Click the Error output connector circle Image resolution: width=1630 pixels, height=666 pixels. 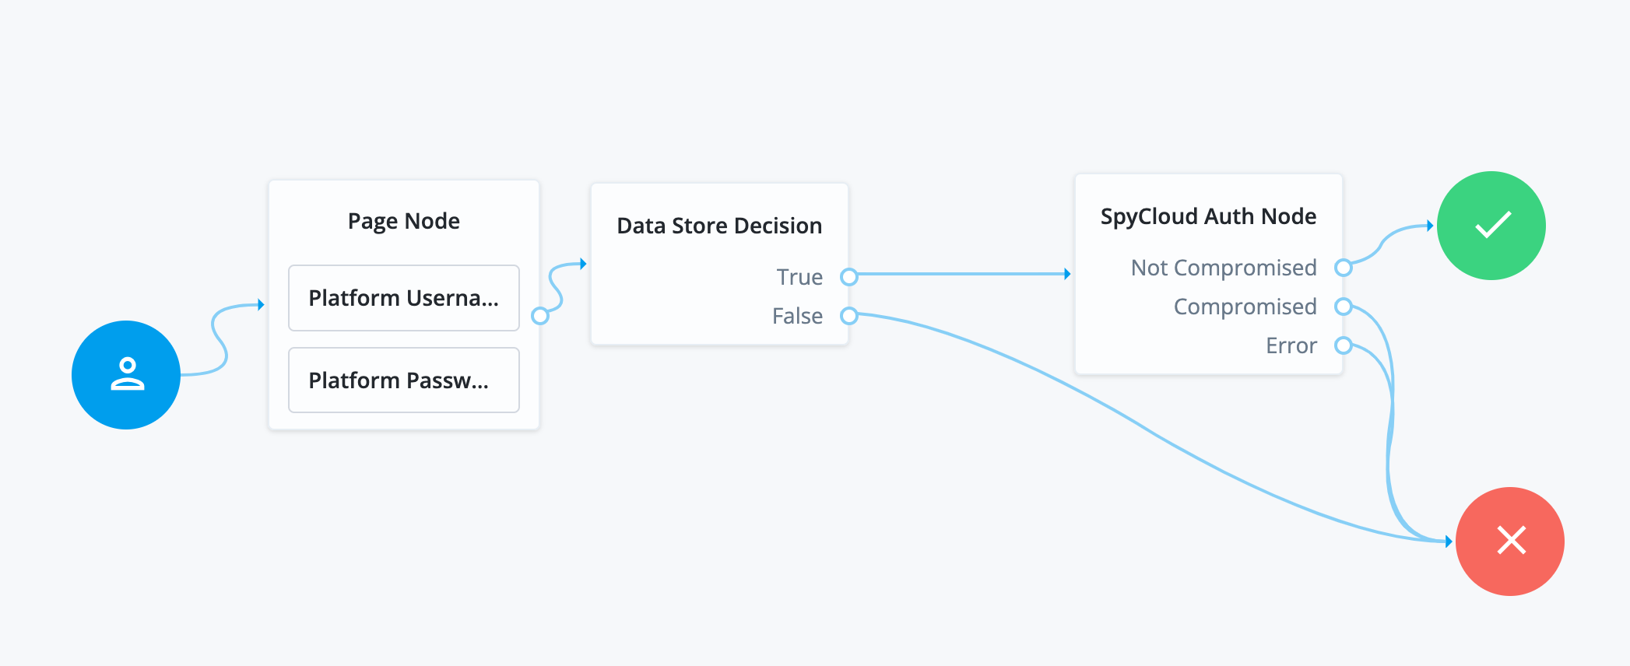[1343, 345]
